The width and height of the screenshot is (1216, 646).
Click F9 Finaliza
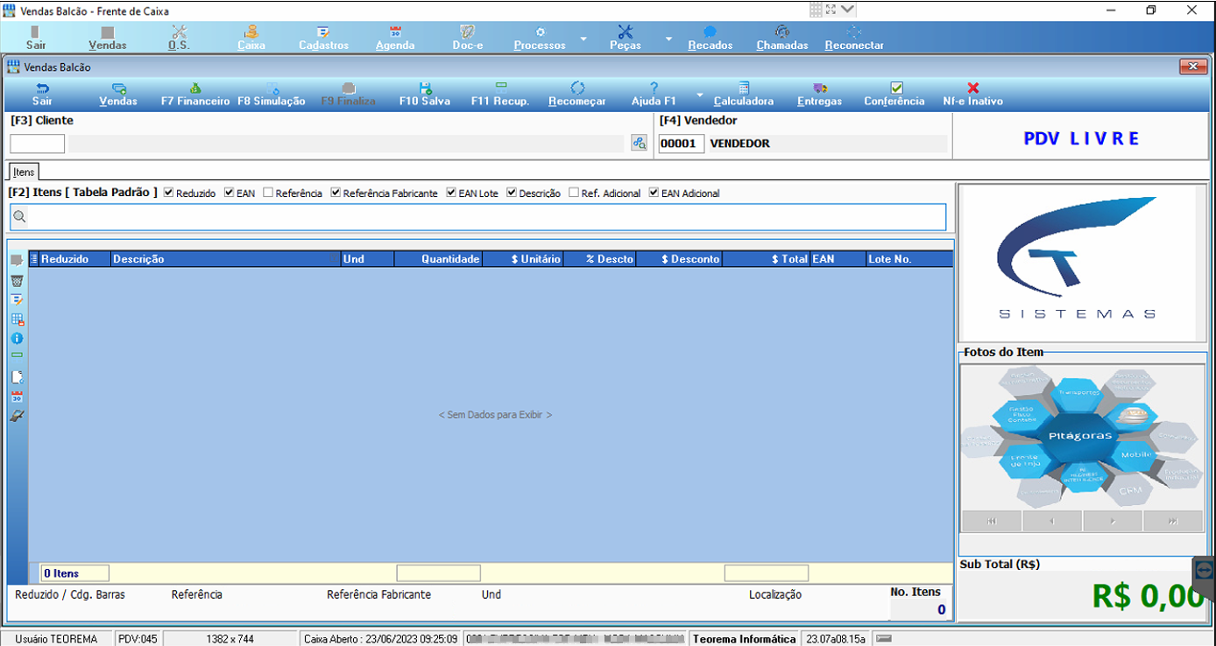[348, 95]
